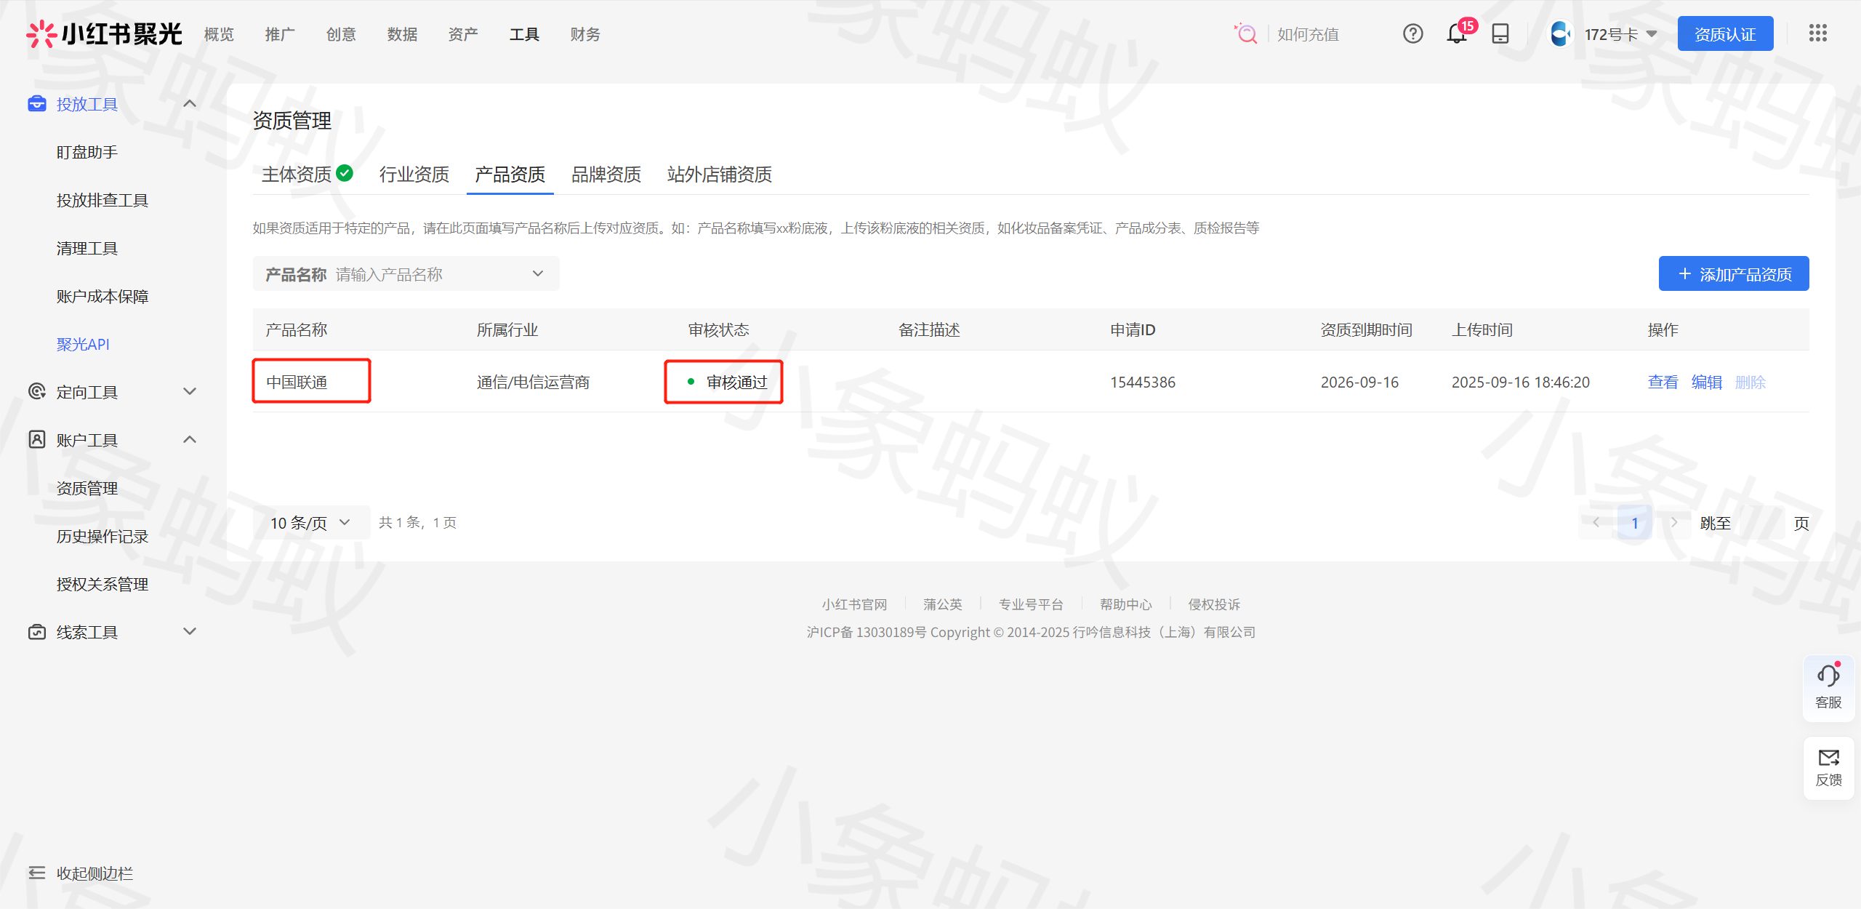
Task: Click the search assistant icon beside 如何充值
Action: [1246, 34]
